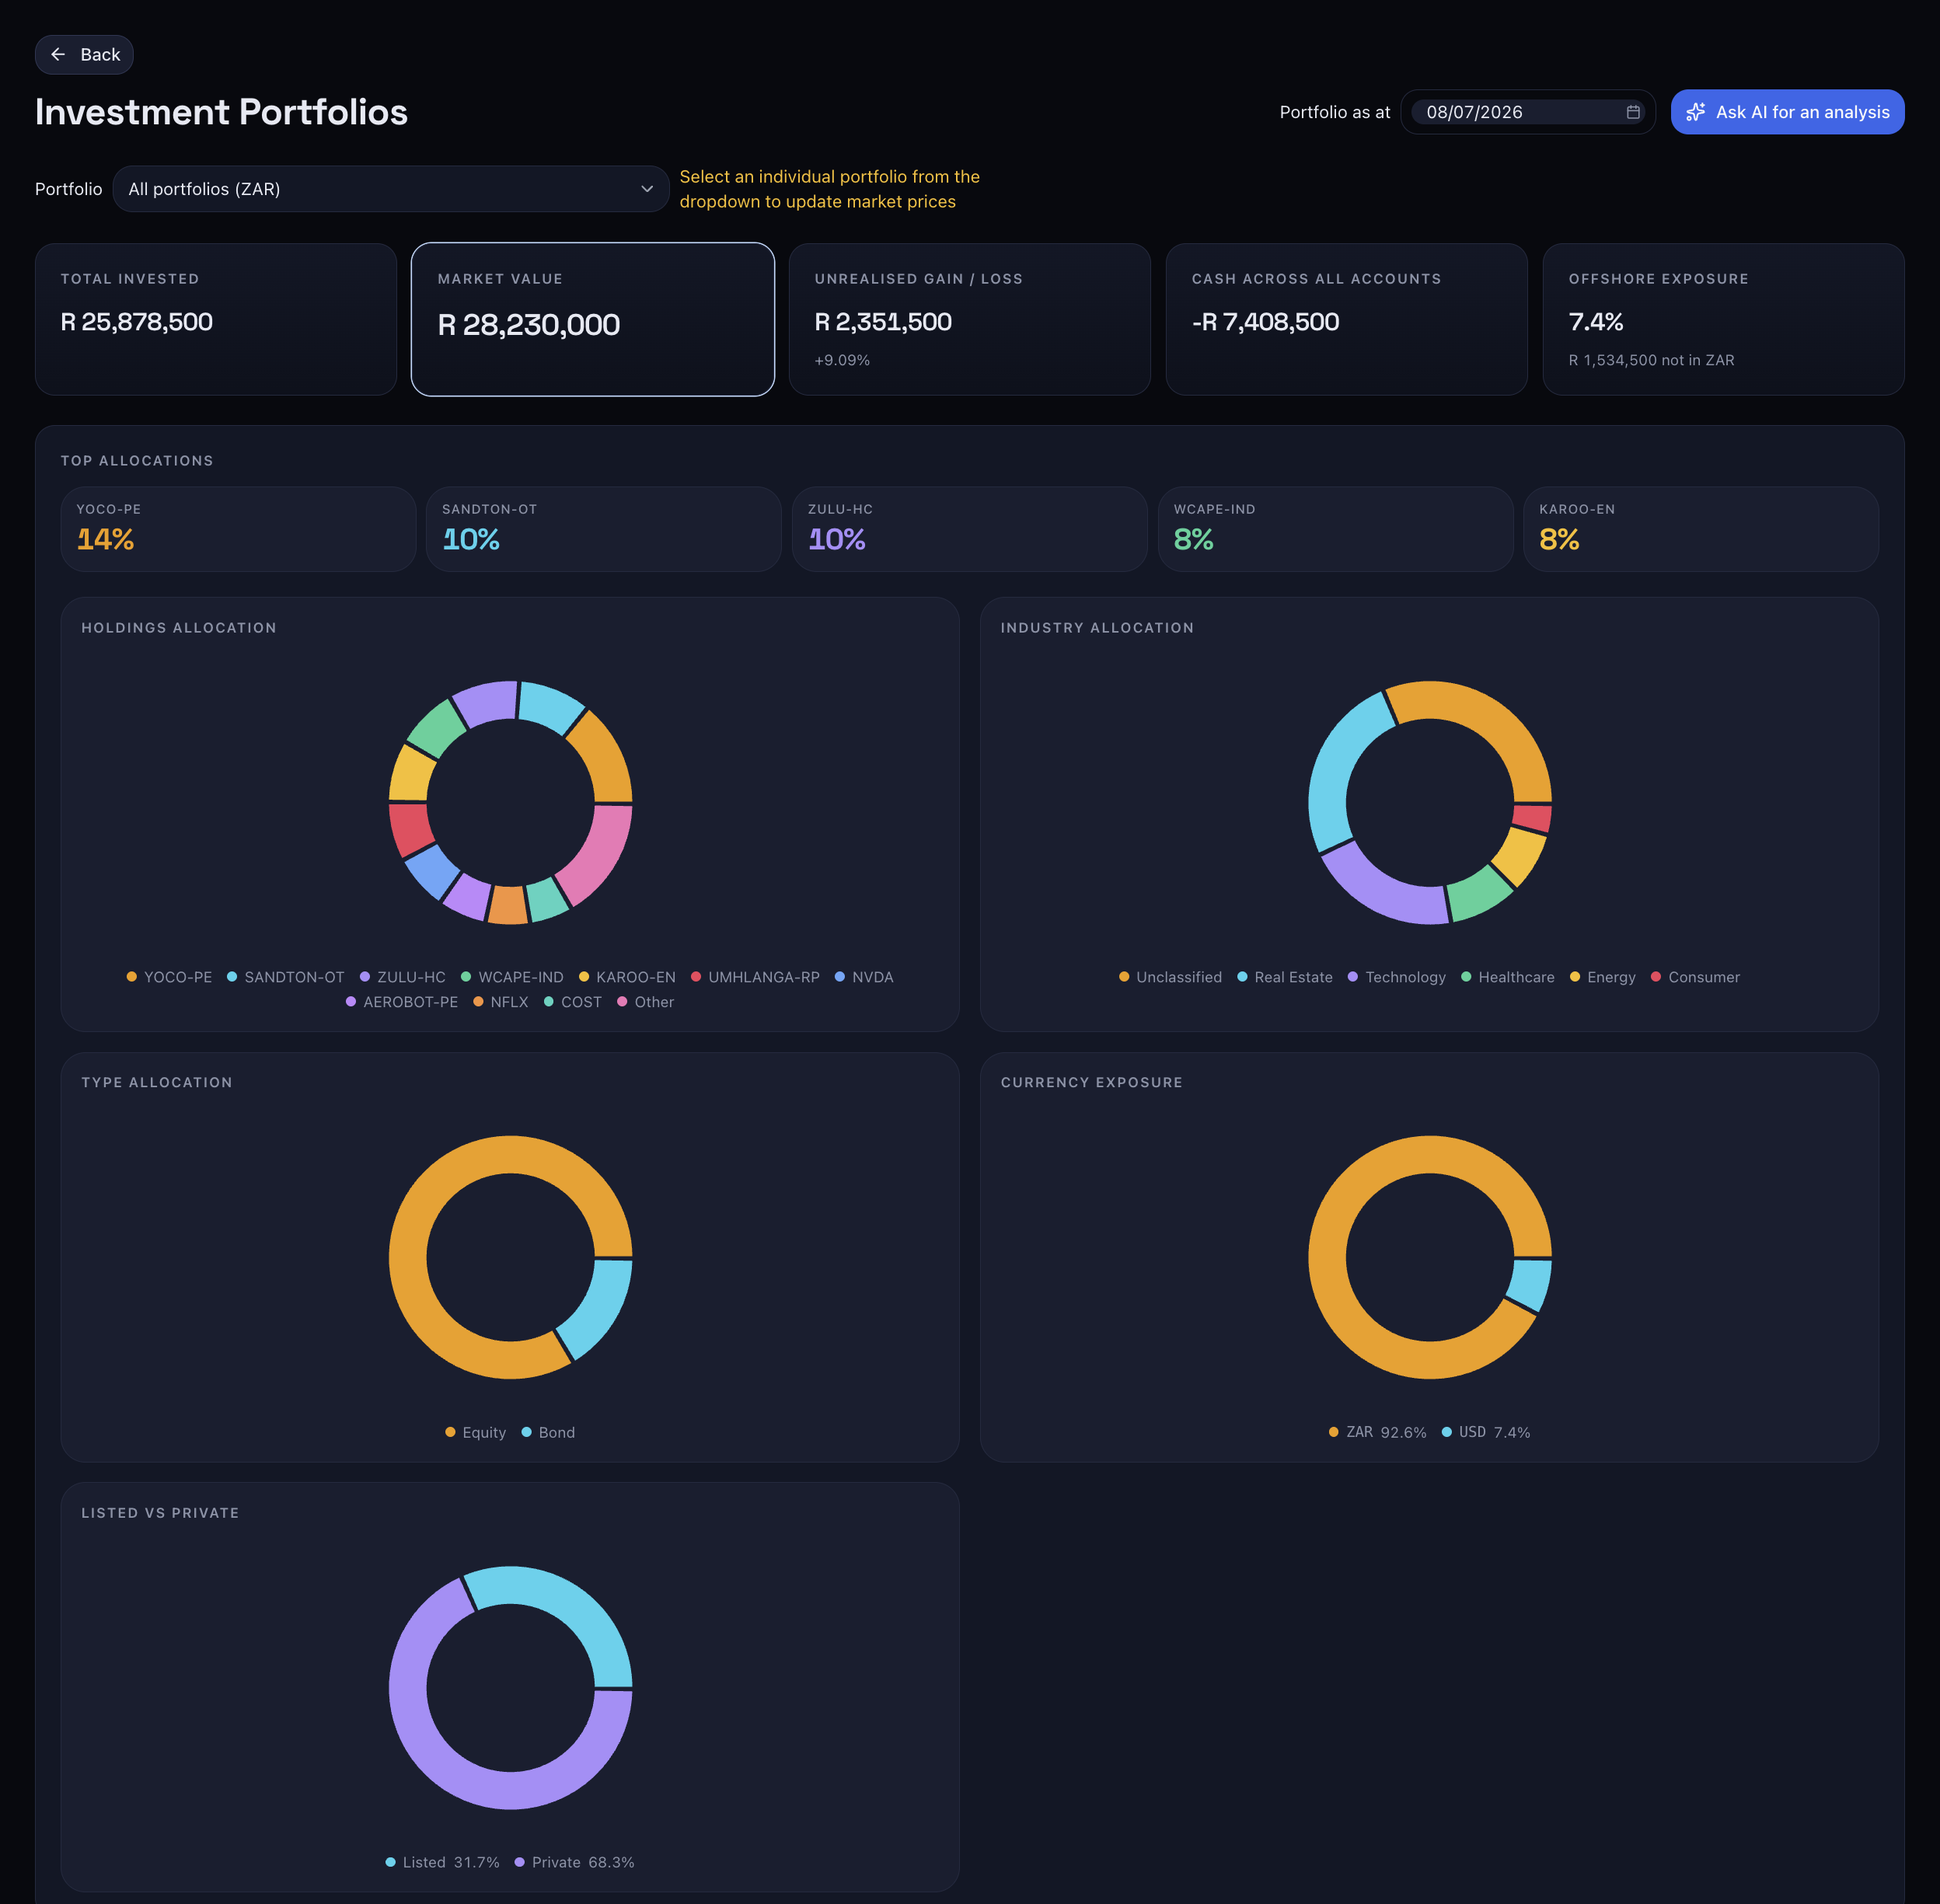The width and height of the screenshot is (1940, 1904).
Task: Toggle Equity in type allocation legend
Action: tap(475, 1432)
